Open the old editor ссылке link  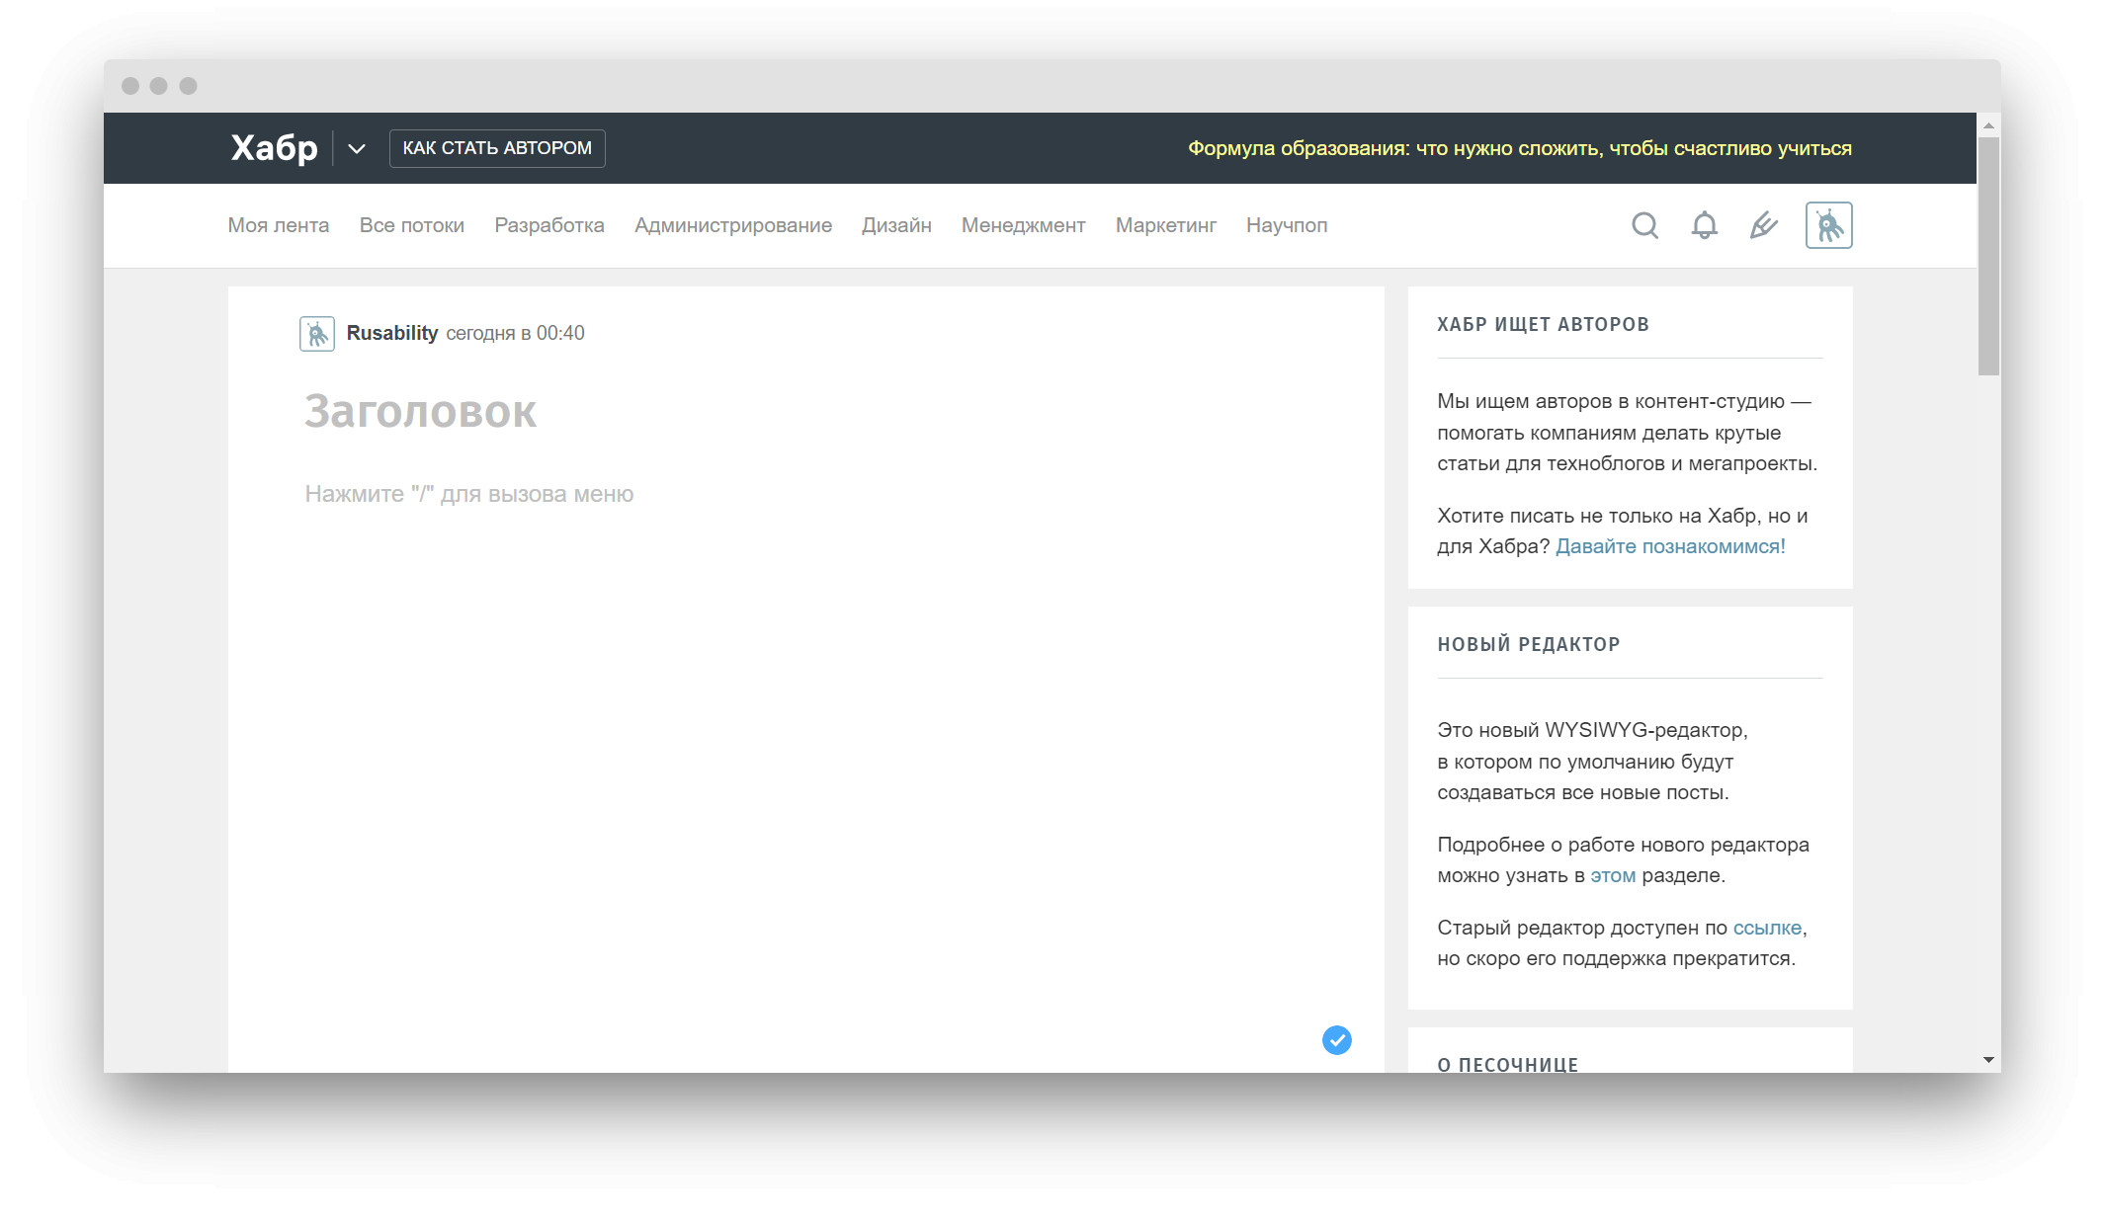click(1766, 928)
